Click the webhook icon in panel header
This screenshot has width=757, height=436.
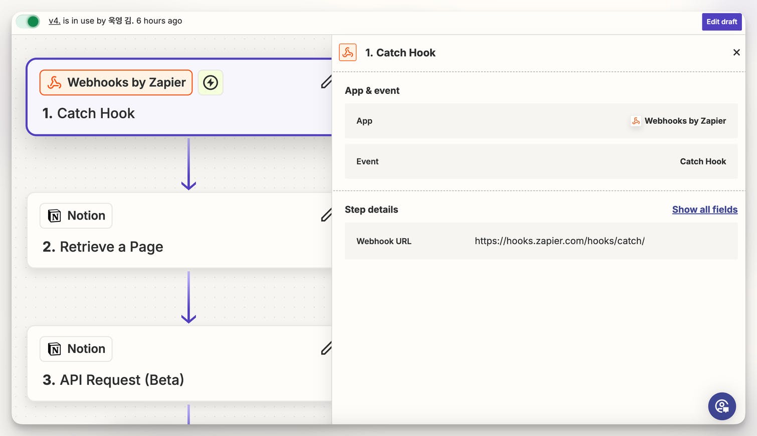(x=348, y=53)
